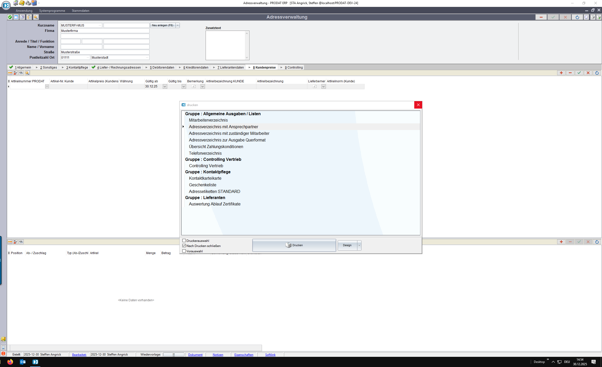
Task: Click the clipboard paste icon in the top toolbar
Action: click(29, 17)
